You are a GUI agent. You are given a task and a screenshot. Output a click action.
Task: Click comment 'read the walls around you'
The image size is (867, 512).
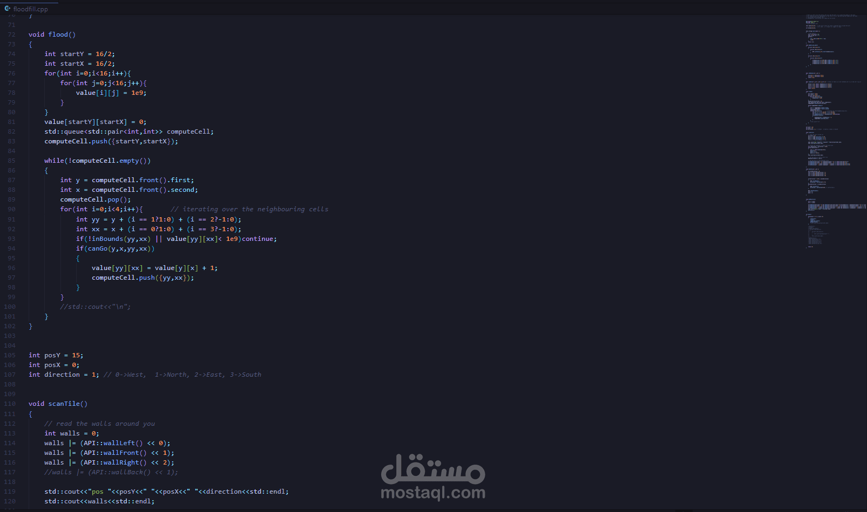coord(99,424)
